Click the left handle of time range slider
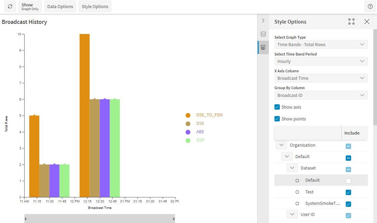Image resolution: width=377 pixels, height=223 pixels. (x=26, y=219)
